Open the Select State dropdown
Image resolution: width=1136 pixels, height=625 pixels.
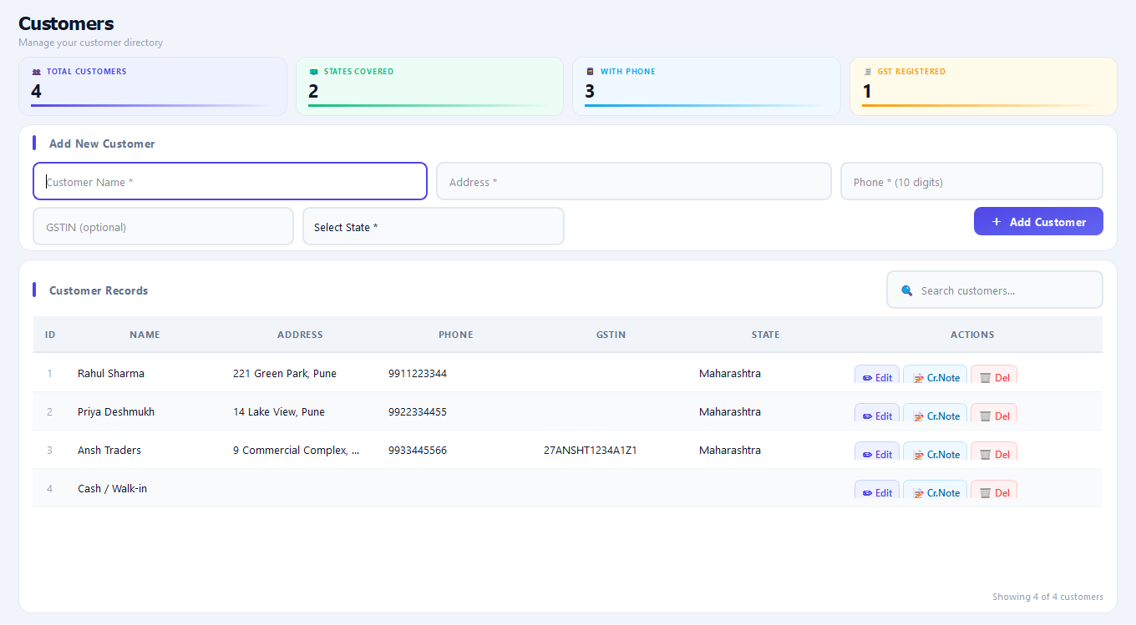coord(434,227)
